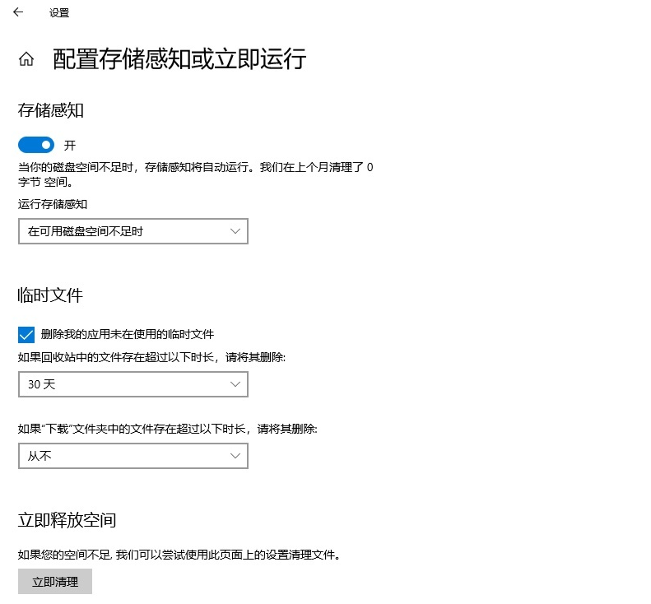Open the Downloads folder 从不 dropdown
The height and width of the screenshot is (604, 651).
tap(133, 456)
